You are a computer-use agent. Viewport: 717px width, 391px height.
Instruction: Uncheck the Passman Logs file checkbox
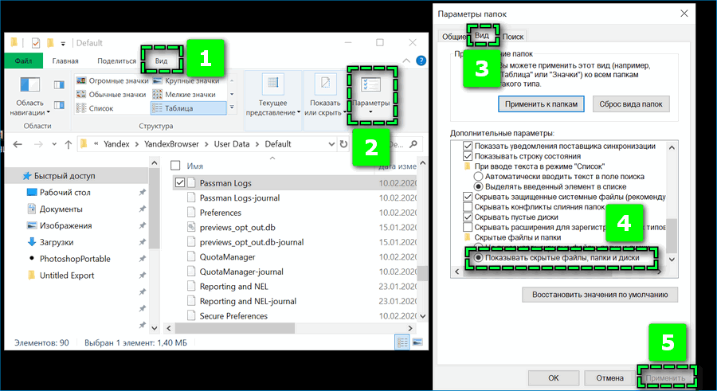[x=178, y=182]
